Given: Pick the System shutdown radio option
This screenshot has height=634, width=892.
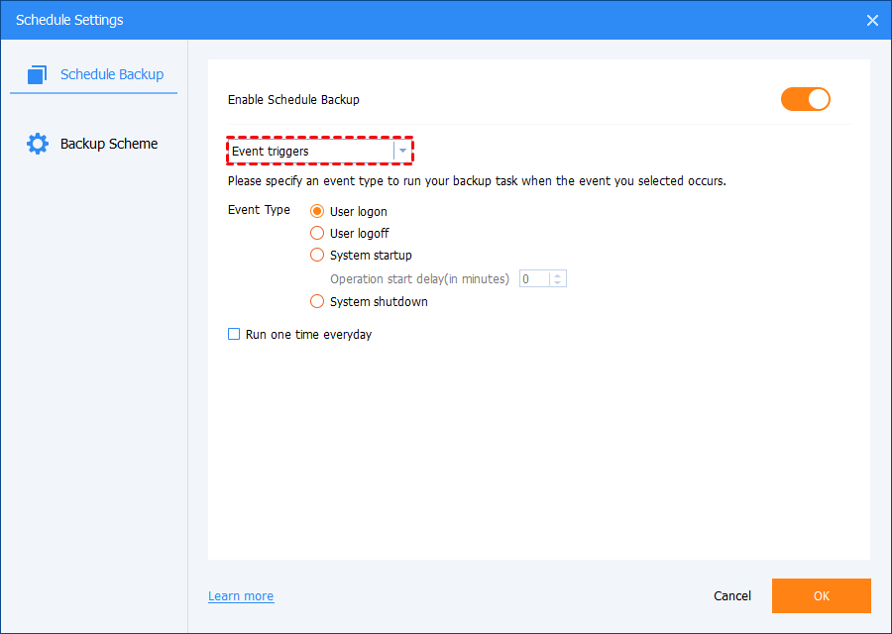Looking at the screenshot, I should pyautogui.click(x=317, y=301).
